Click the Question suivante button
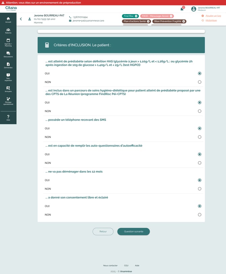The height and width of the screenshot is (274, 226). click(133, 231)
